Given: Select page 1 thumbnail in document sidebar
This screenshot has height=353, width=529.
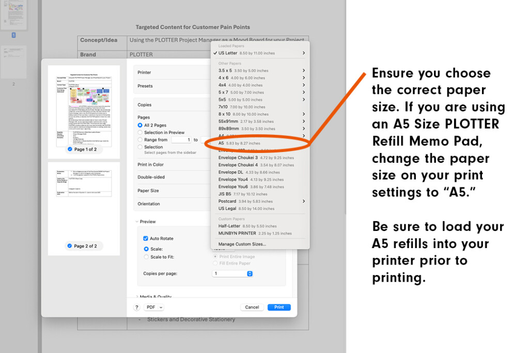Looking at the screenshot, I should point(13,14).
